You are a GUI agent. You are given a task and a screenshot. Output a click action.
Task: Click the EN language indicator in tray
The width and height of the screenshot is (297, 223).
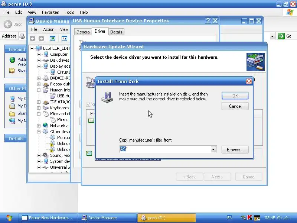pyautogui.click(x=229, y=218)
